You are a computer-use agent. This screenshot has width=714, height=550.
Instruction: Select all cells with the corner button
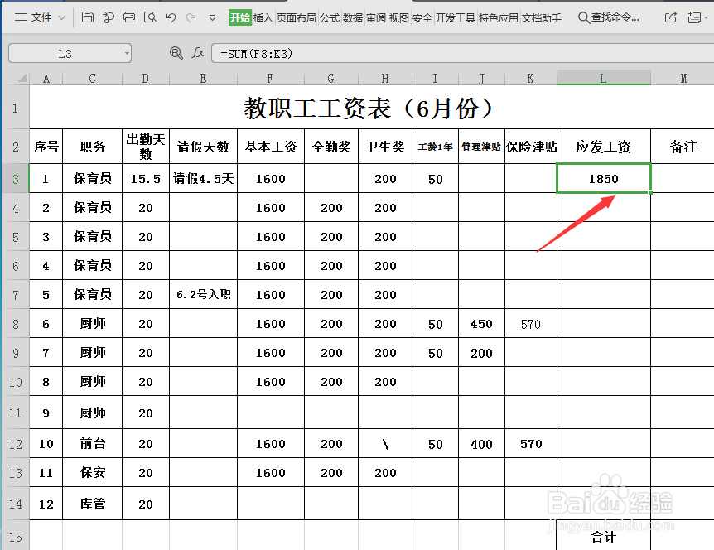[23, 78]
